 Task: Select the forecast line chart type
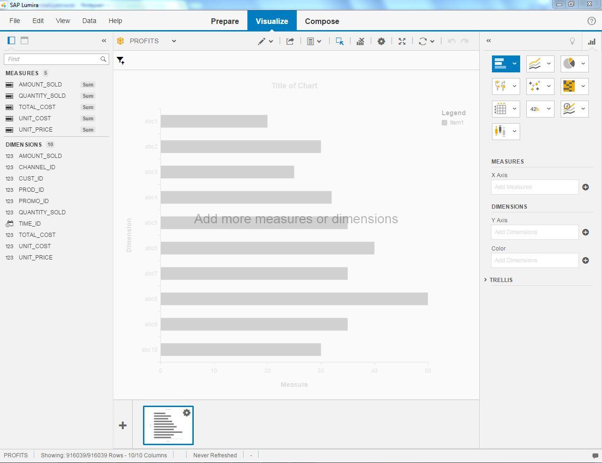569,109
